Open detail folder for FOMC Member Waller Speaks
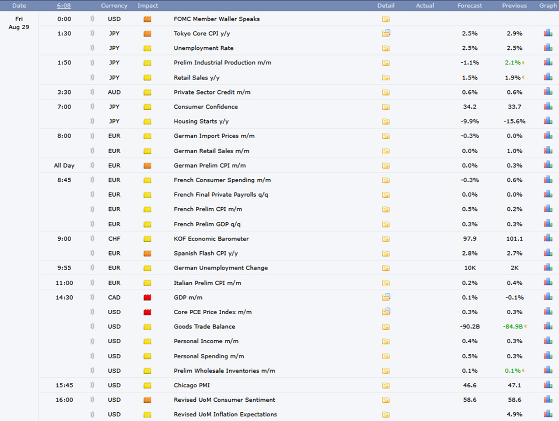The height and width of the screenshot is (421, 559). click(386, 19)
